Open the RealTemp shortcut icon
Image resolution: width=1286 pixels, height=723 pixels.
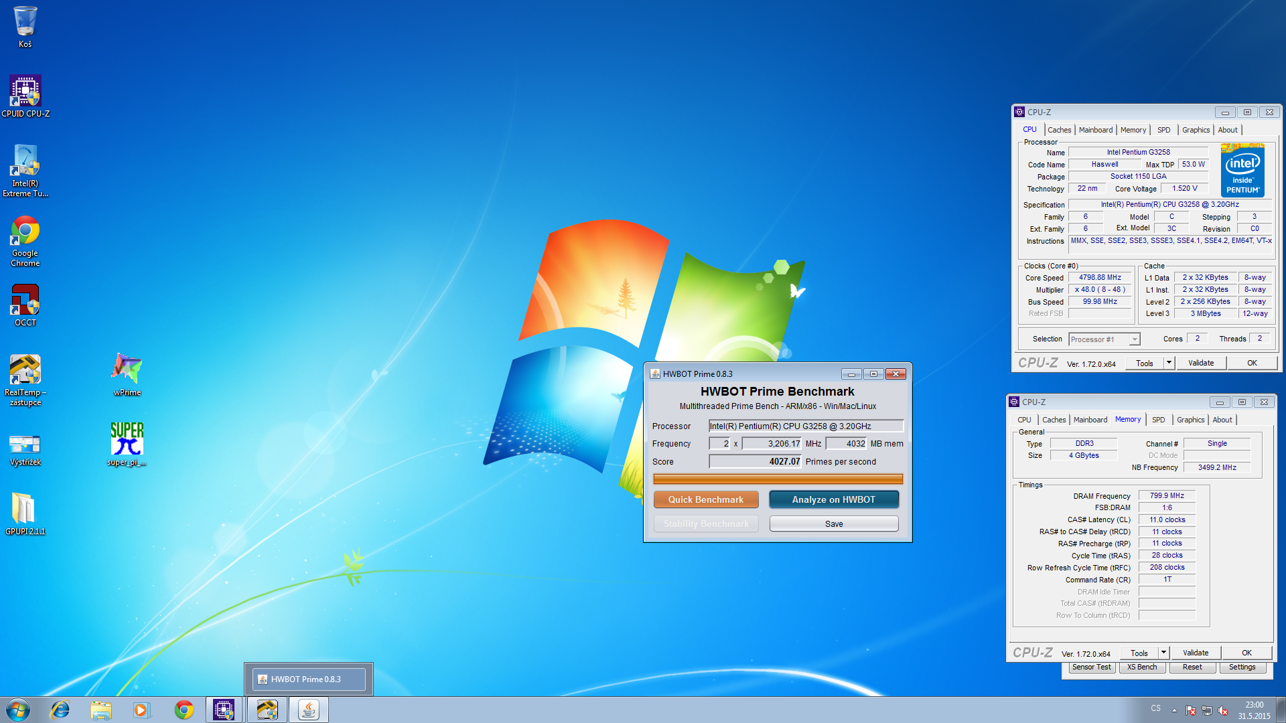(25, 380)
